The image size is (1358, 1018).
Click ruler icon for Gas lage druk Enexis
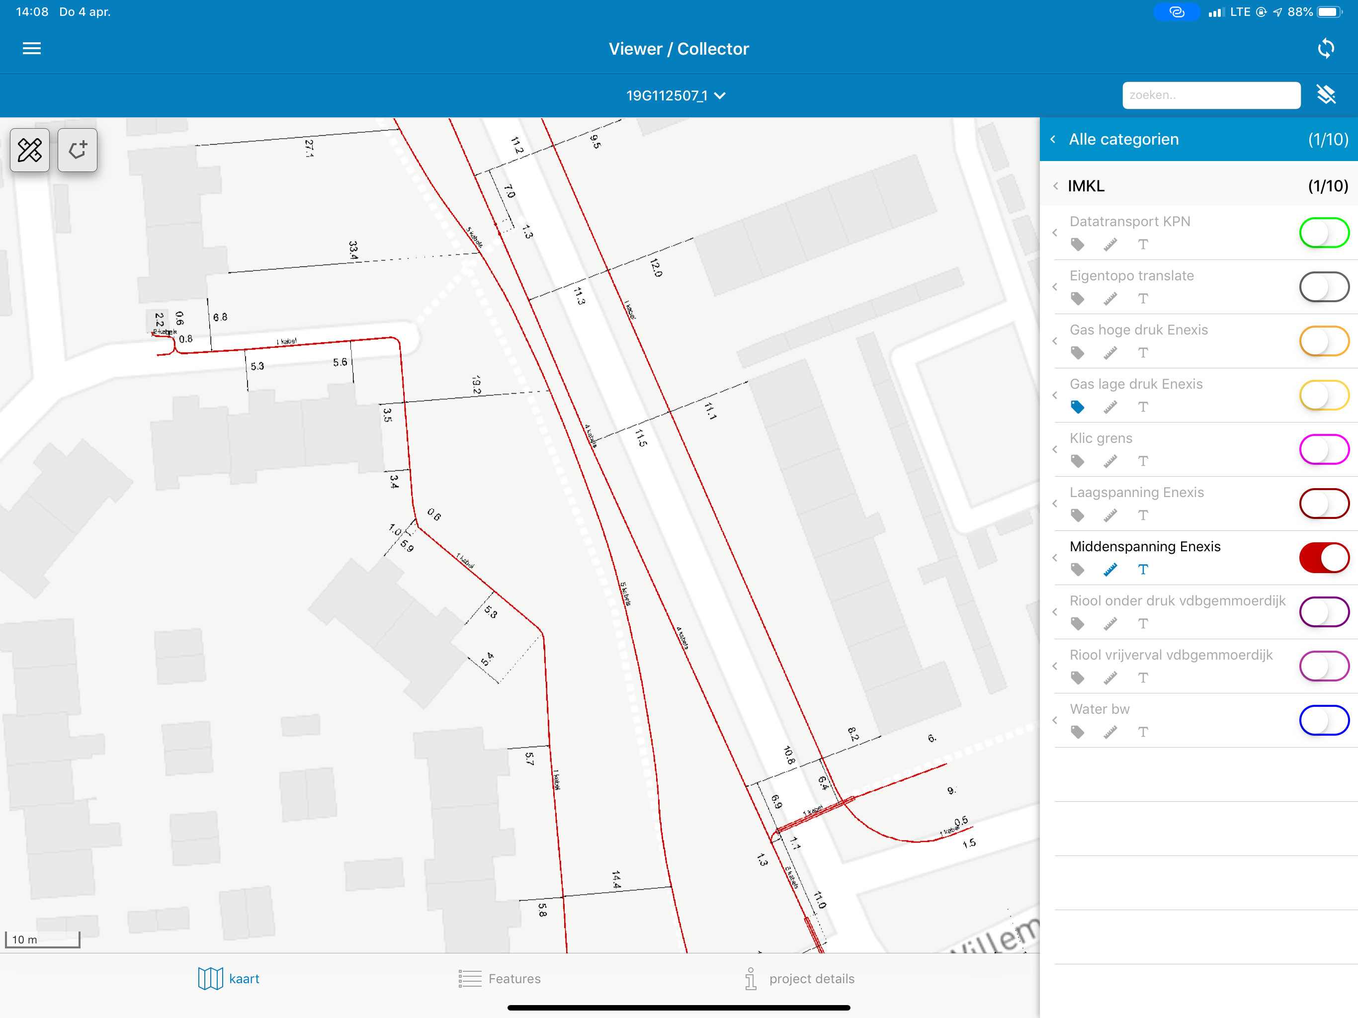1110,407
